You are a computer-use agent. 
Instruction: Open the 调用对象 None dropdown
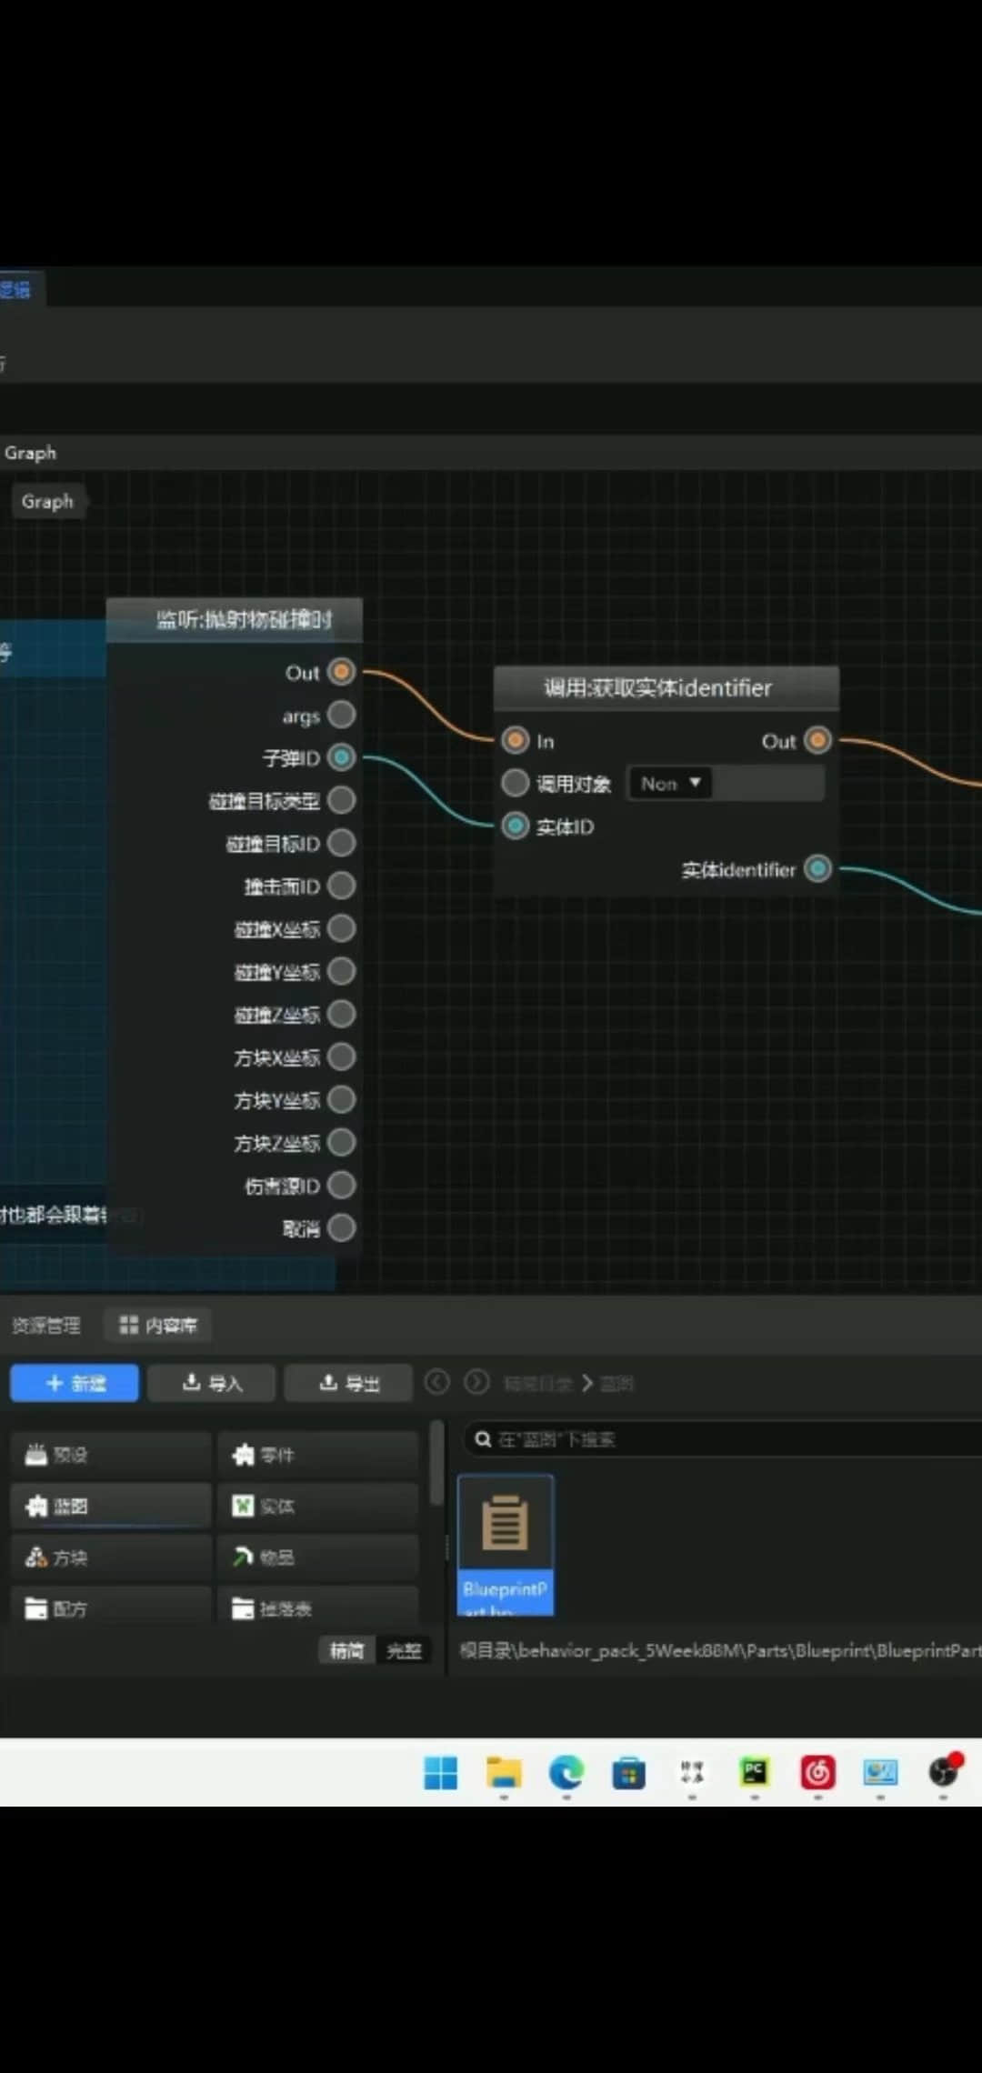pos(670,784)
